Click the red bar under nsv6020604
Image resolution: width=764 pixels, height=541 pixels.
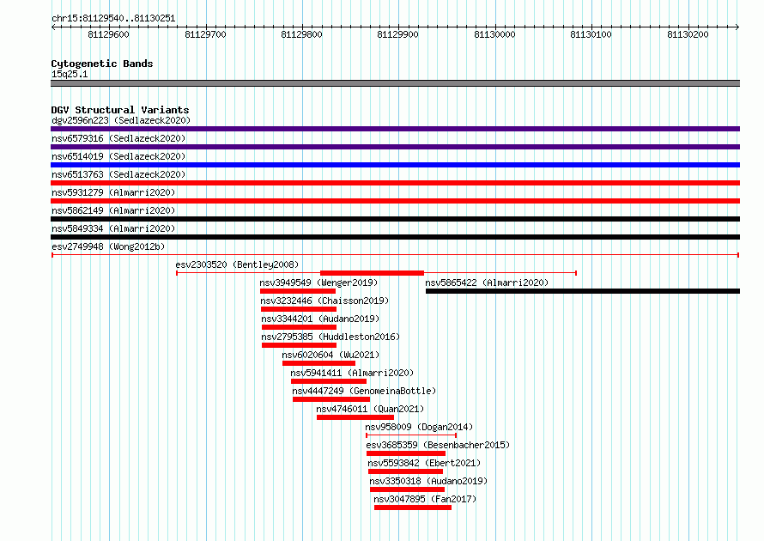click(x=318, y=363)
